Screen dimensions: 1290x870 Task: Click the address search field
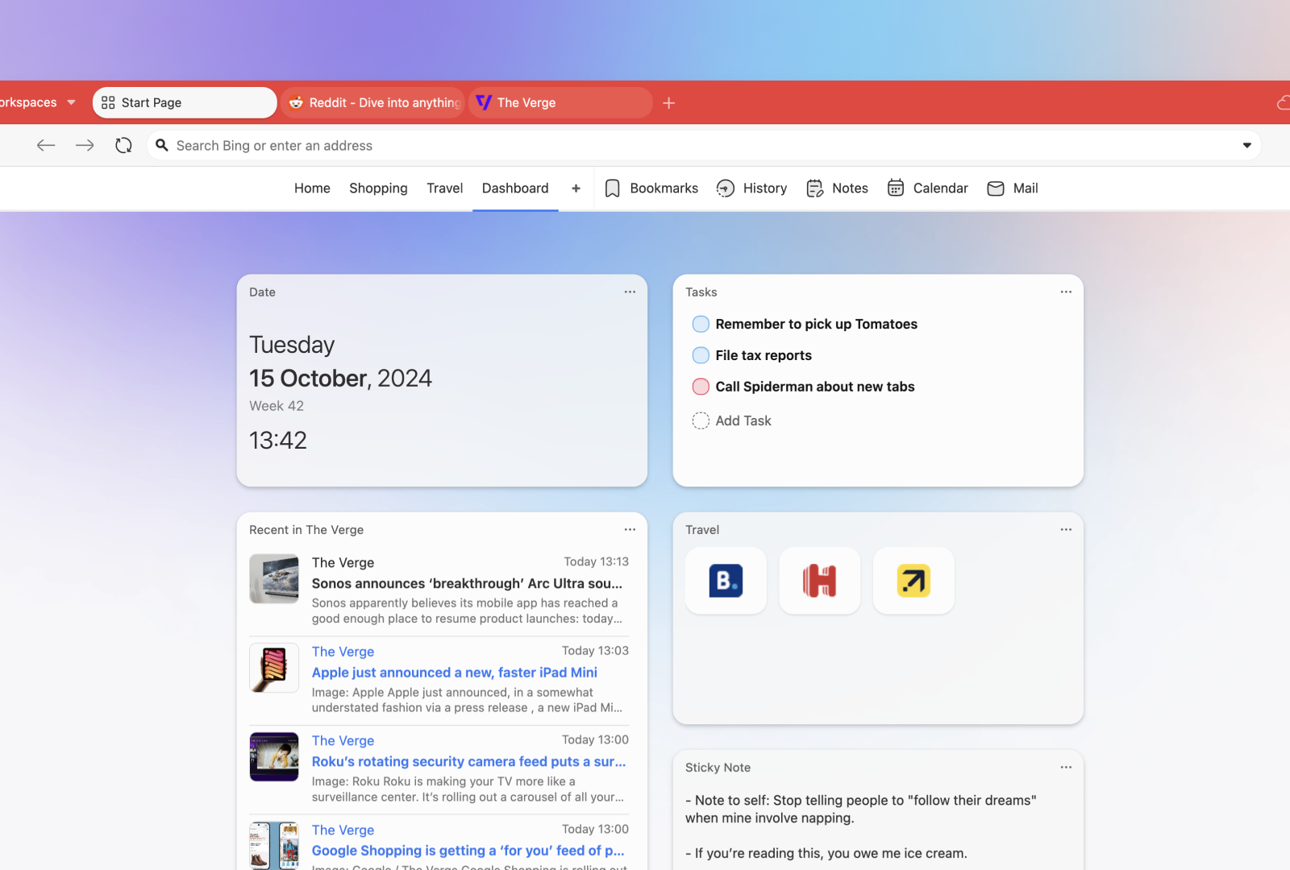click(x=703, y=146)
